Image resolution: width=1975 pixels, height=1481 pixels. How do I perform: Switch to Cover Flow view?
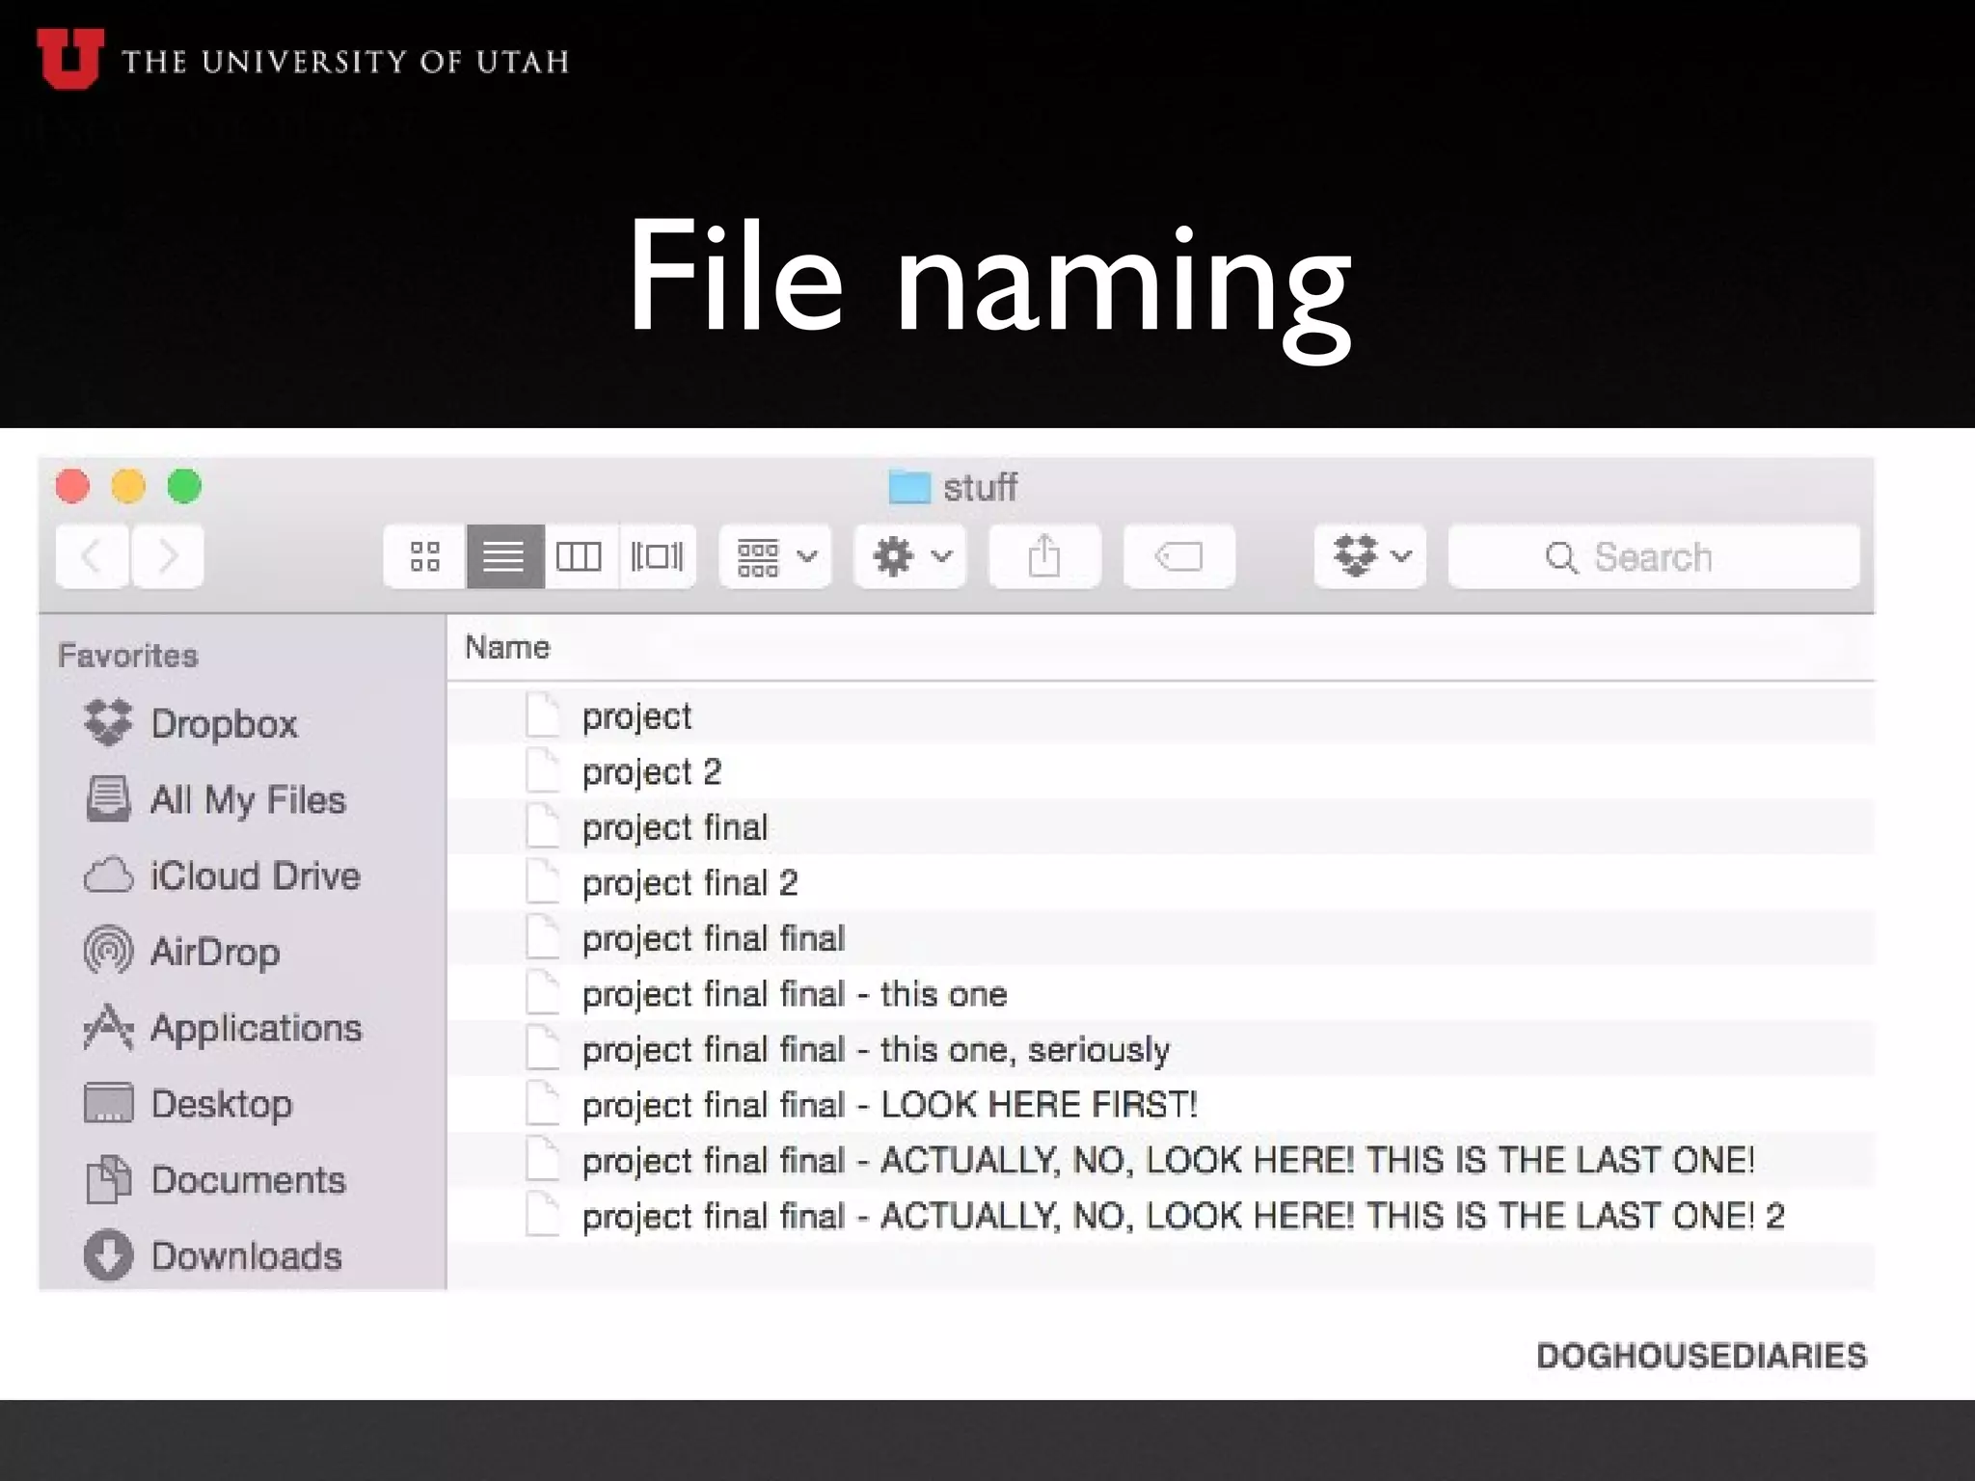pyautogui.click(x=657, y=556)
